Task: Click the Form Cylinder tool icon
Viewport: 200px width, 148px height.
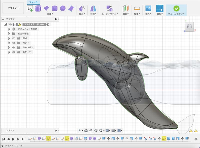Action: [55, 8]
